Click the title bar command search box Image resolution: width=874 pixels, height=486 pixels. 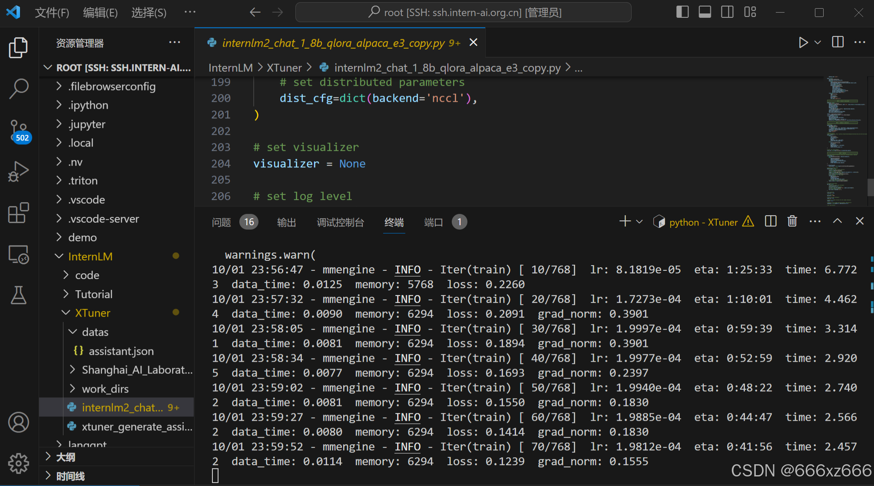[x=463, y=12]
